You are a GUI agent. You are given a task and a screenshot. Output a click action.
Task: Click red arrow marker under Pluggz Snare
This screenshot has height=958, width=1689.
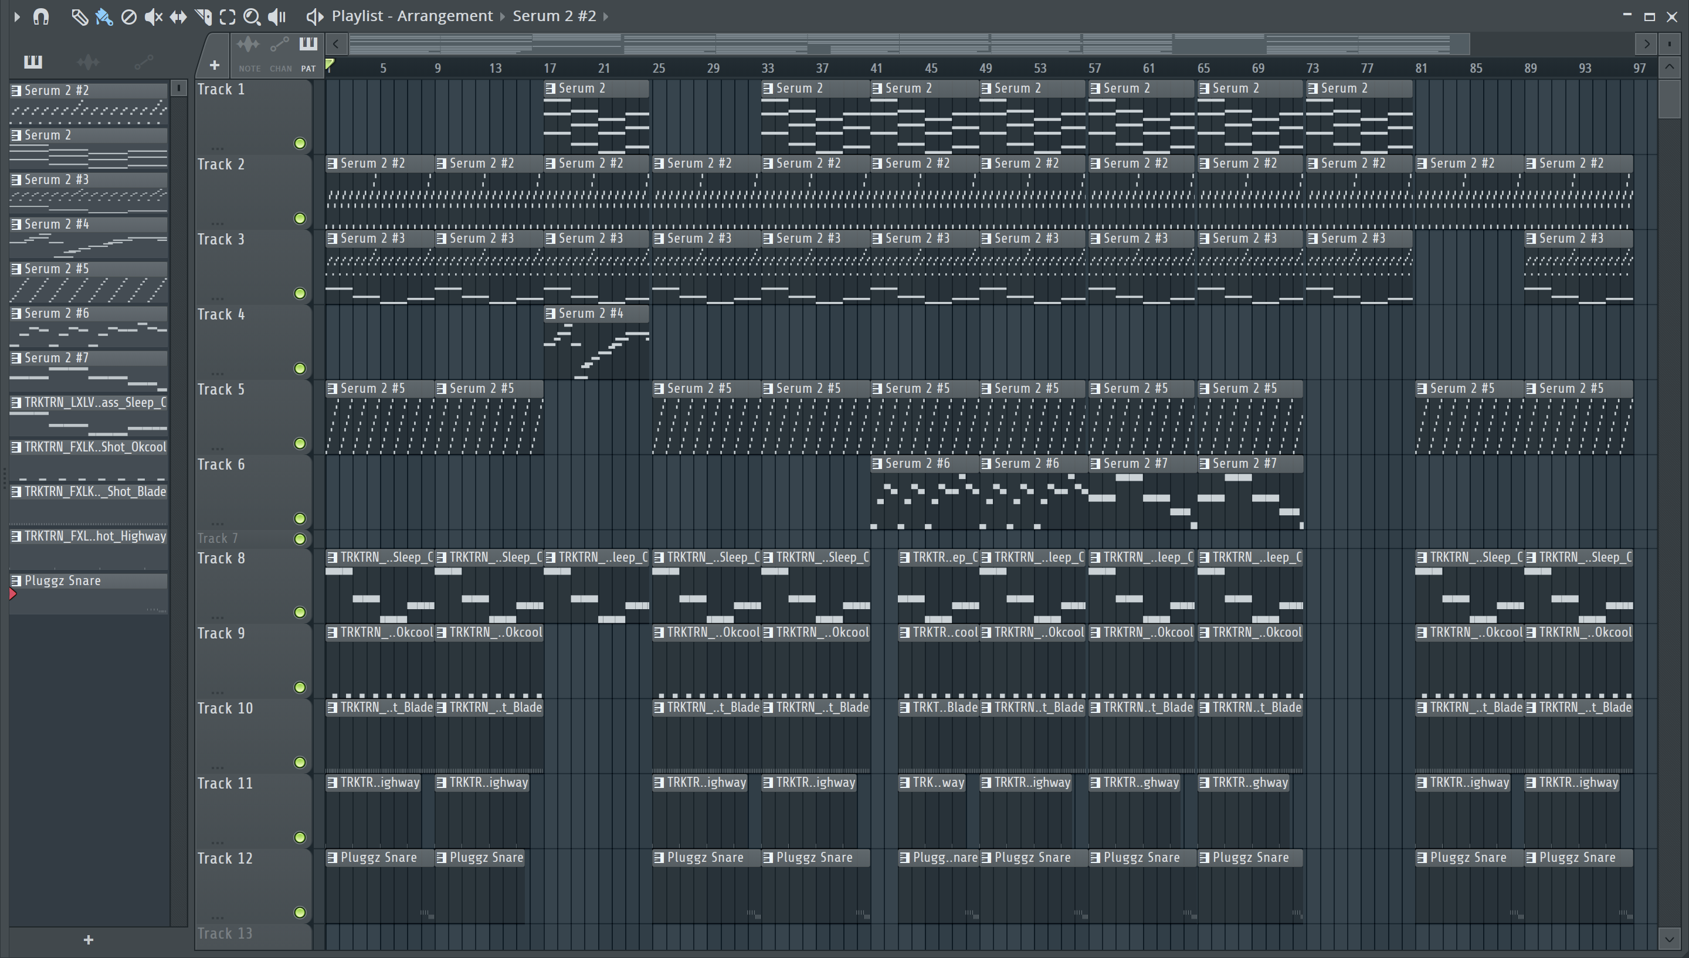12,594
